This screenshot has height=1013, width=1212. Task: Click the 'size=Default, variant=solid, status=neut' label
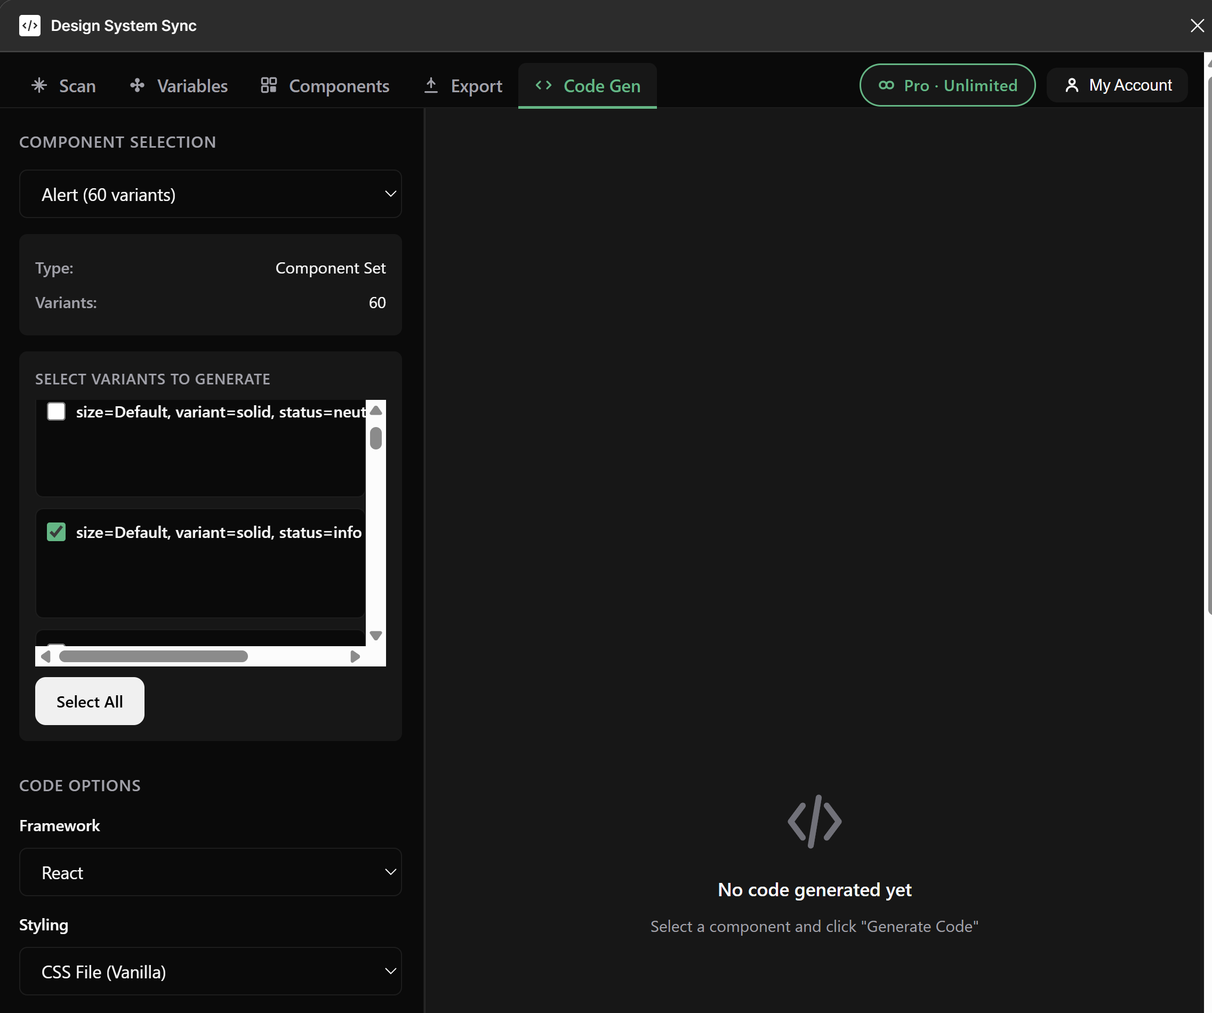point(221,412)
